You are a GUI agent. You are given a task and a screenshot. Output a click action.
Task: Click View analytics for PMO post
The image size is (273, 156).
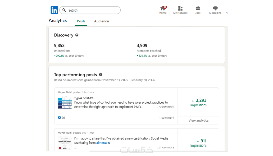coord(198,120)
